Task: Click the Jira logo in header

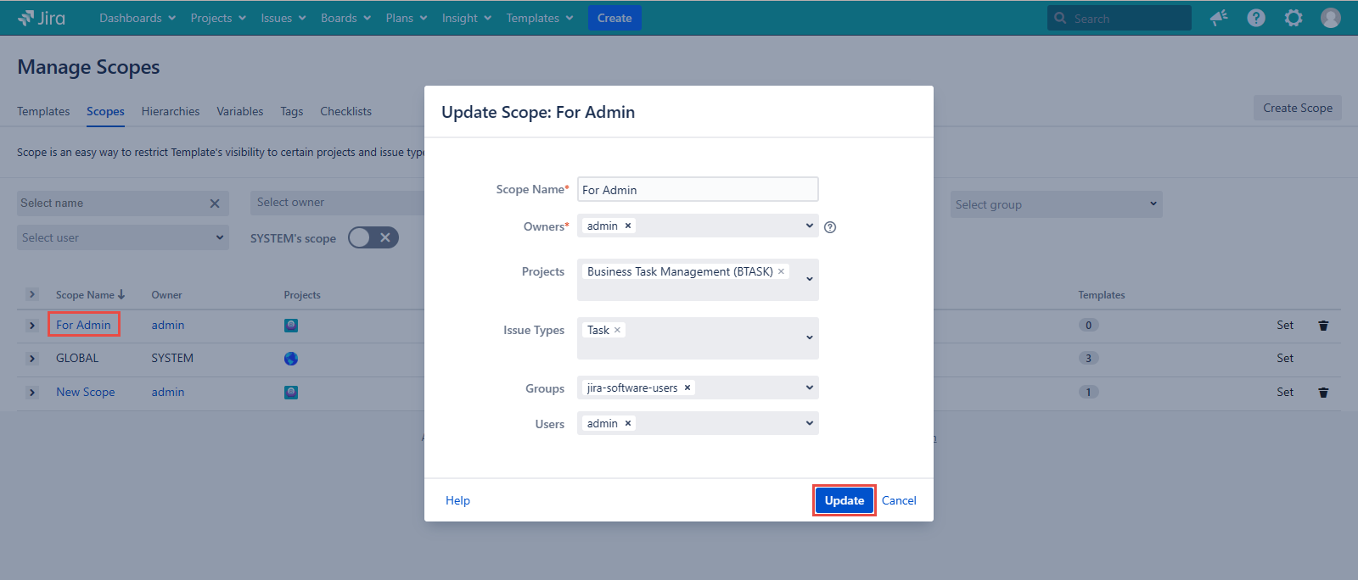Action: [x=41, y=18]
